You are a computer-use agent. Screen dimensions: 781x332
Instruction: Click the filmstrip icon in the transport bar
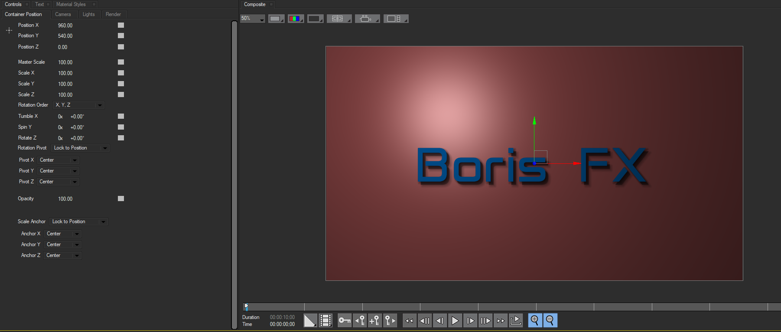pyautogui.click(x=325, y=320)
